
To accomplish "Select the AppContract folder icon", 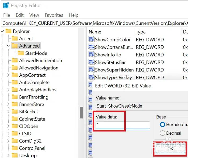I will (15, 75).
